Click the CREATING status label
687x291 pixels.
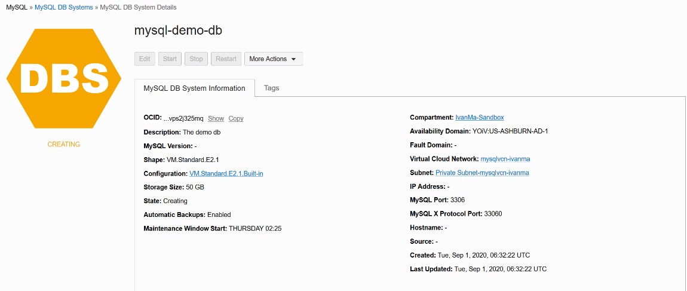click(x=64, y=144)
